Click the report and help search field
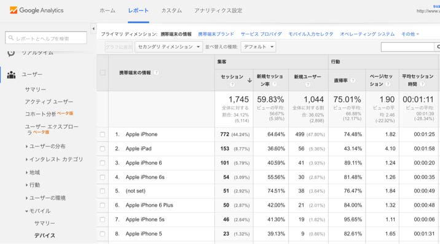This screenshot has height=244, width=440. (46, 38)
